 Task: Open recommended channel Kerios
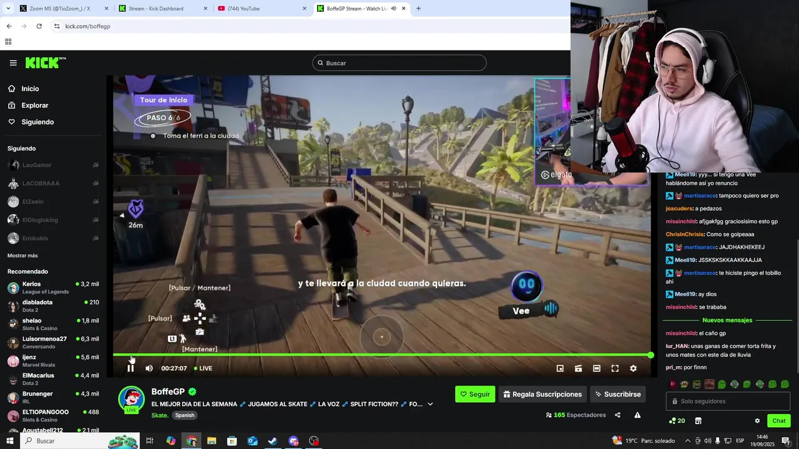pyautogui.click(x=53, y=287)
